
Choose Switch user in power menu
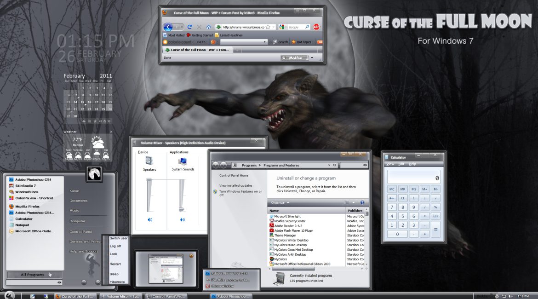point(118,238)
